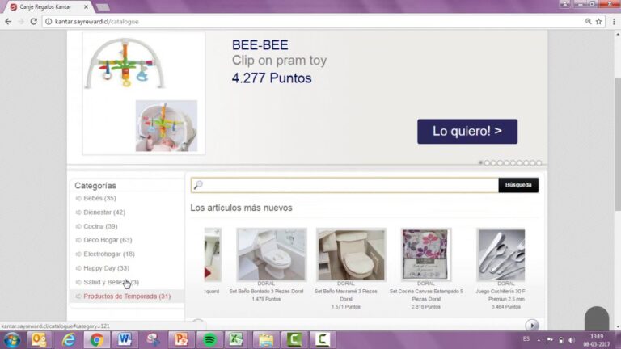Click the page scrollbar up arrow
Image resolution: width=621 pixels, height=349 pixels.
click(x=618, y=35)
